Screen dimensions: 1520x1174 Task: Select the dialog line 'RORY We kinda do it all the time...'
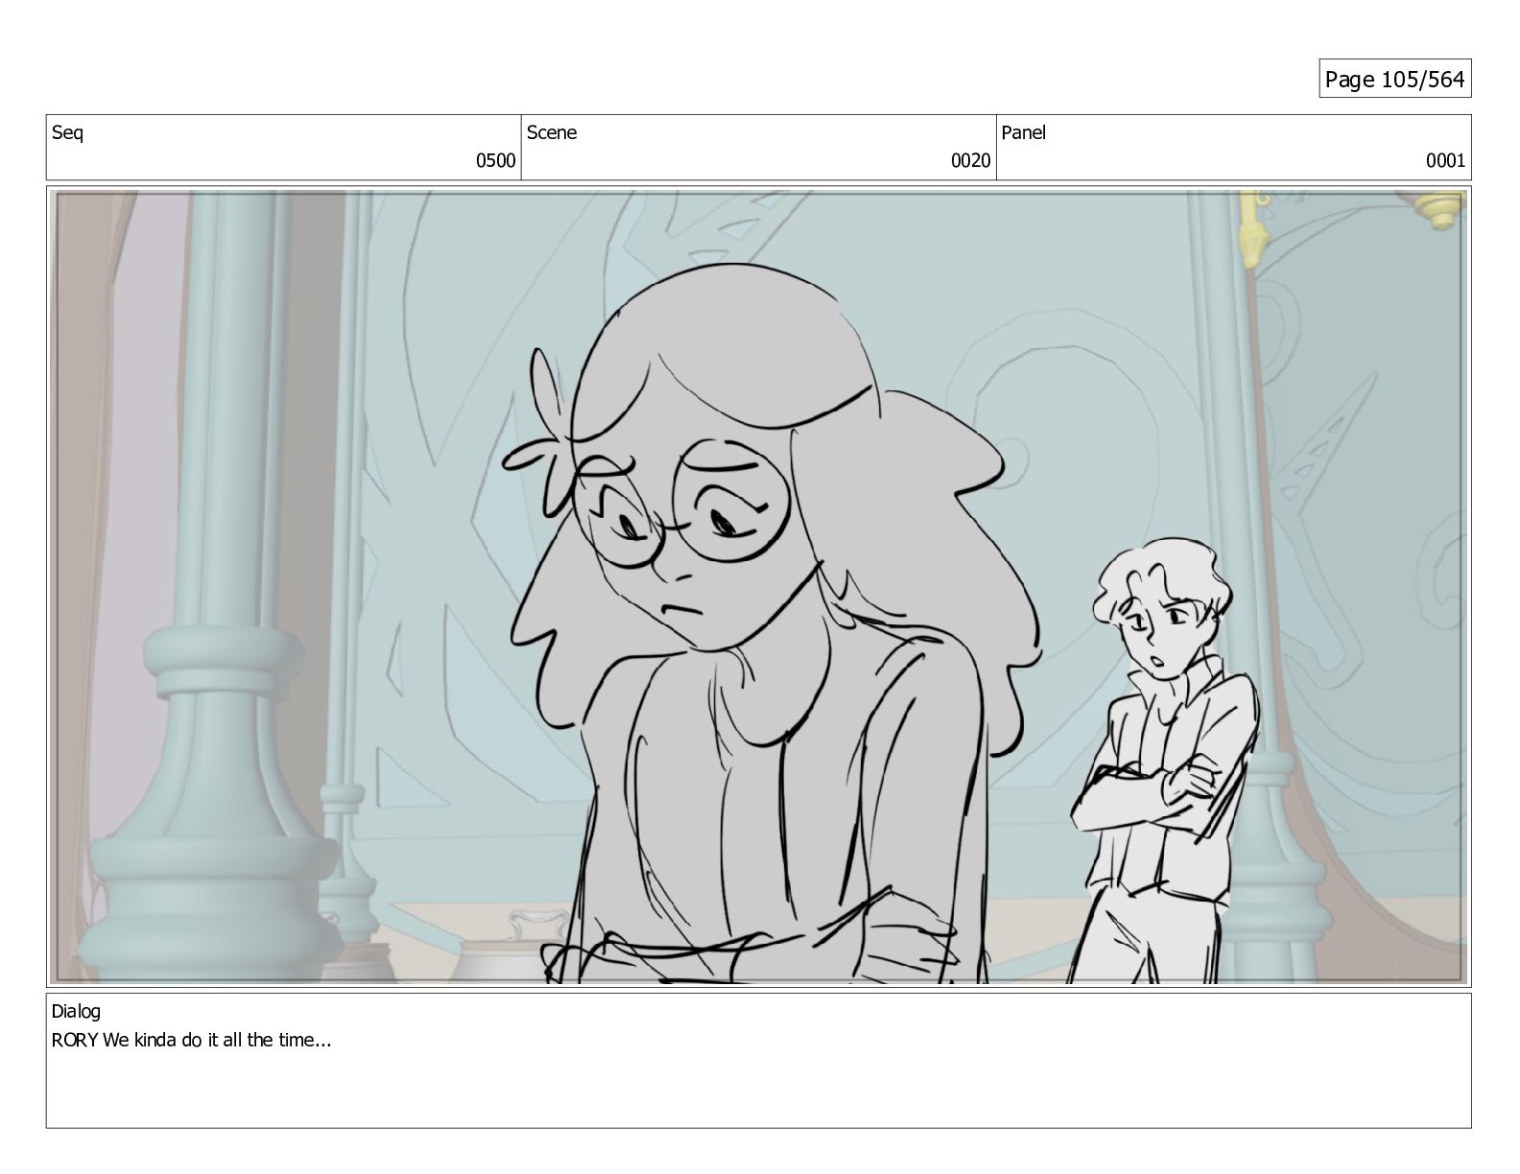click(x=191, y=1041)
